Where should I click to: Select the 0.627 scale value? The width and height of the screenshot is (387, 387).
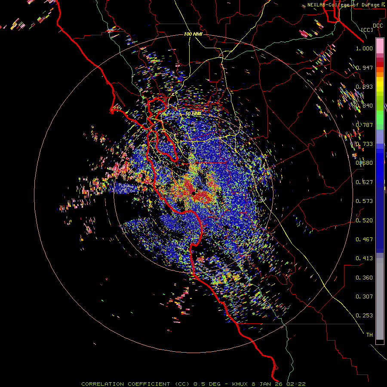364,182
